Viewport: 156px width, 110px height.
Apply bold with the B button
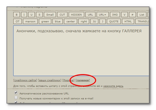click(17, 15)
